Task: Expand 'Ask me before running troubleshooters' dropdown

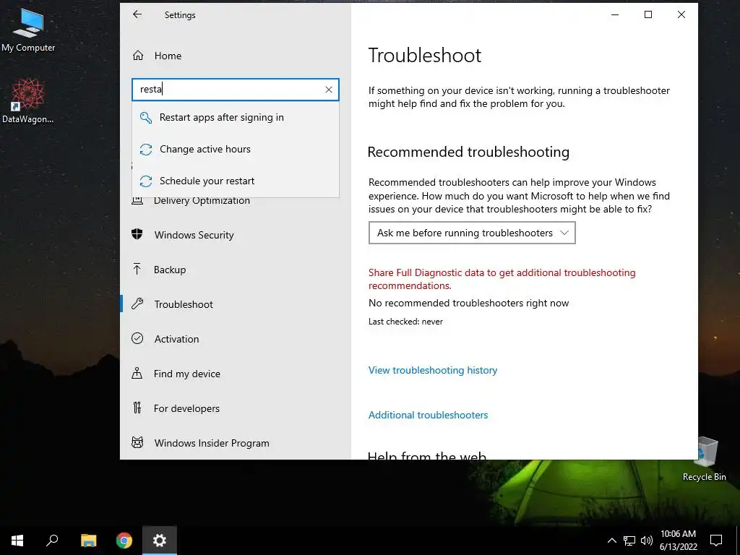Action: [x=472, y=233]
